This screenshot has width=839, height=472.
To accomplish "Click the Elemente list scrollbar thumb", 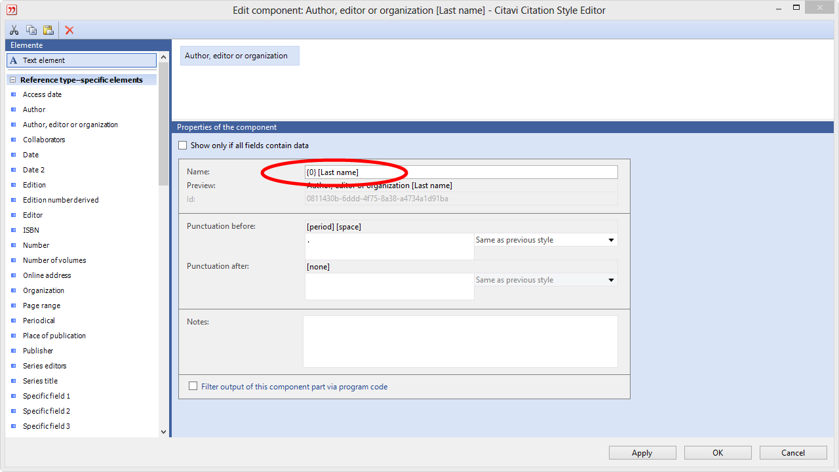I will coord(164,125).
